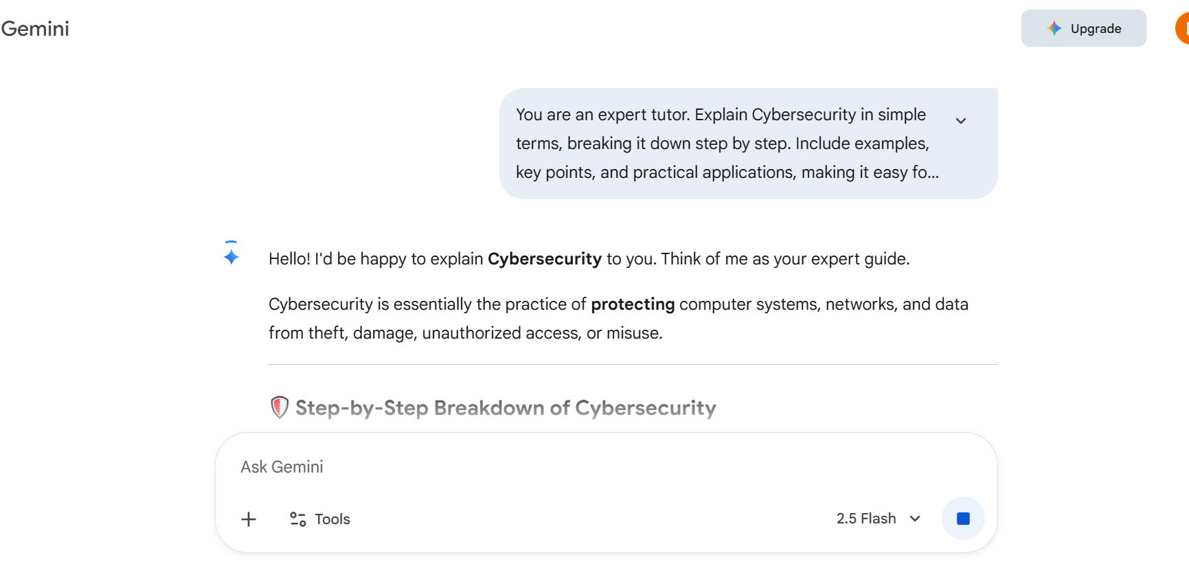Viewport: 1189px width, 566px height.
Task: Stop response generation with the blue square
Action: click(963, 519)
